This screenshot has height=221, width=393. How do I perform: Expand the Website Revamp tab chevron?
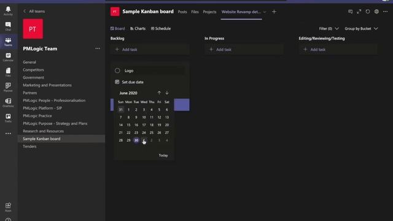click(x=265, y=12)
